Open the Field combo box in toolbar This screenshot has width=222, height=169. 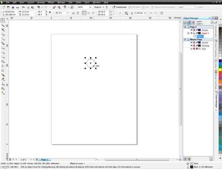[190, 7]
